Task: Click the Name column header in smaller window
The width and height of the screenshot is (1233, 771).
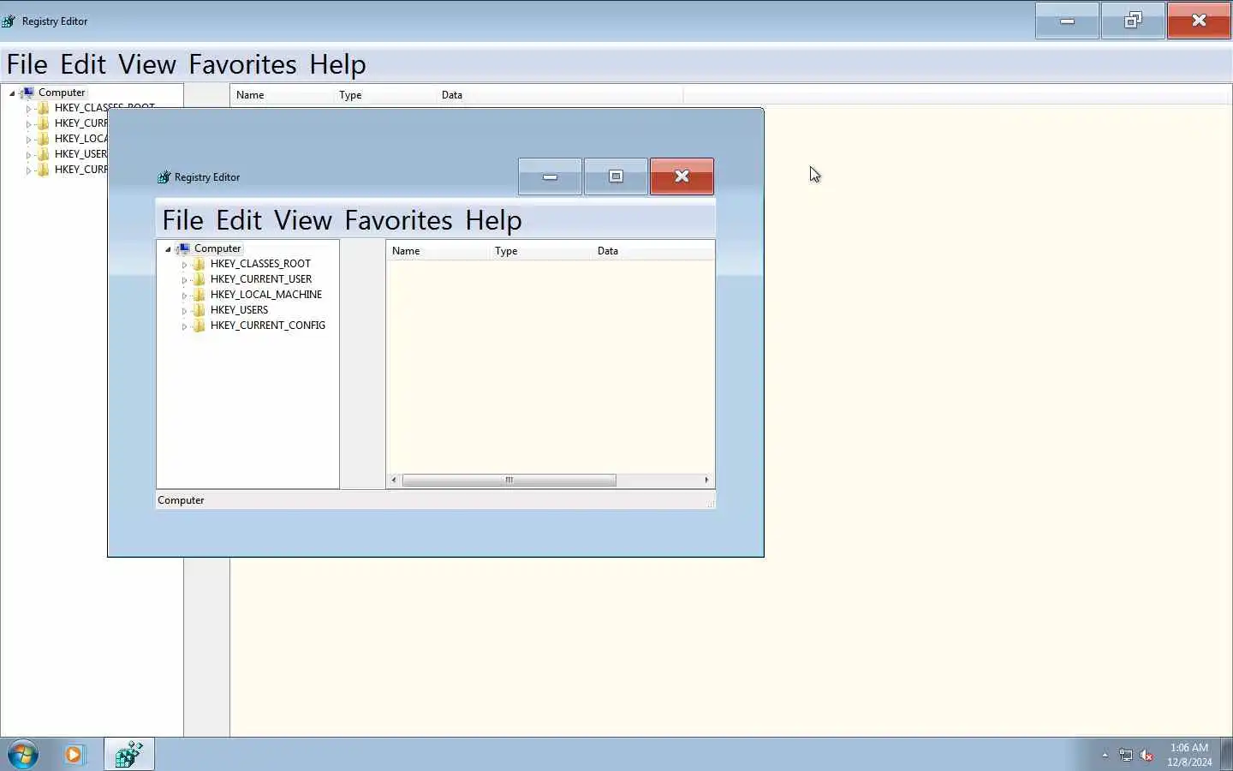Action: pyautogui.click(x=438, y=251)
